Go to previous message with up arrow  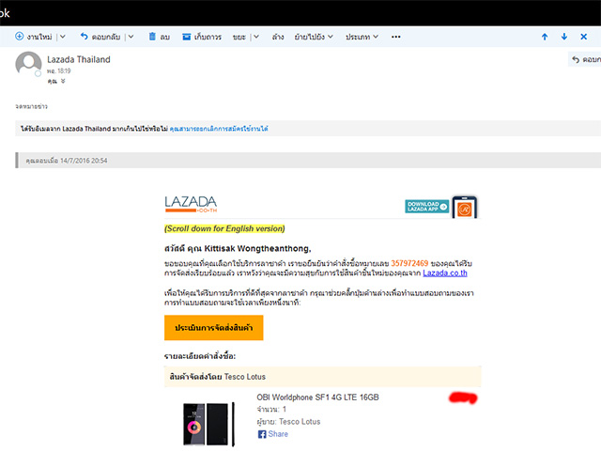[x=545, y=37]
